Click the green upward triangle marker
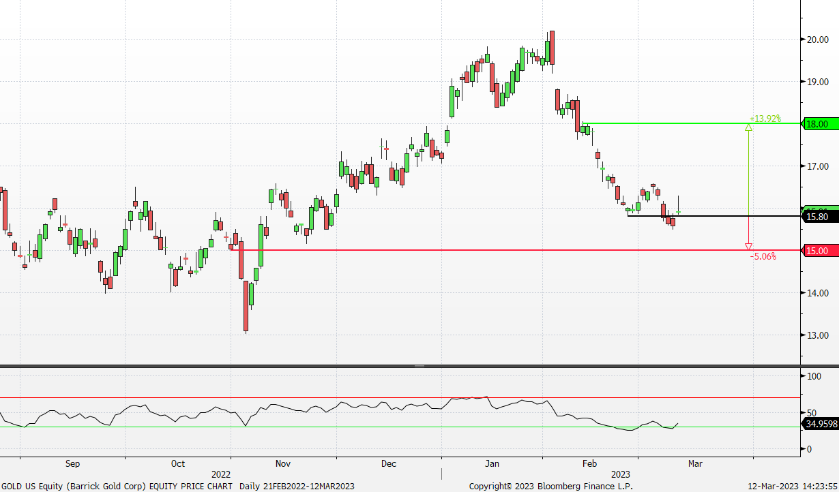The image size is (839, 492). point(749,127)
